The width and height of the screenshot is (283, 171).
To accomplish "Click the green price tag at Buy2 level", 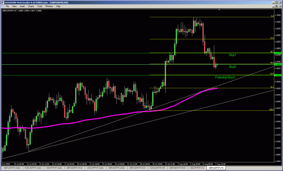I will [278, 64].
